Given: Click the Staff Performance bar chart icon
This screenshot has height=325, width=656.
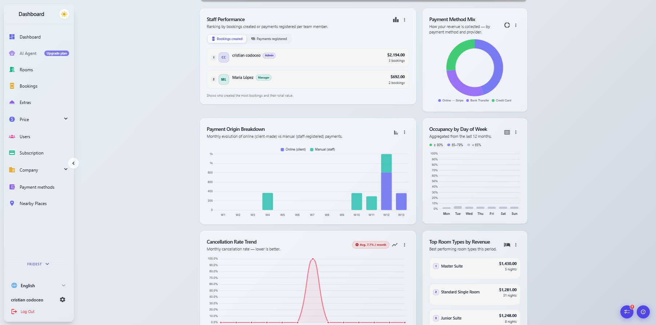Looking at the screenshot, I should coord(396,20).
